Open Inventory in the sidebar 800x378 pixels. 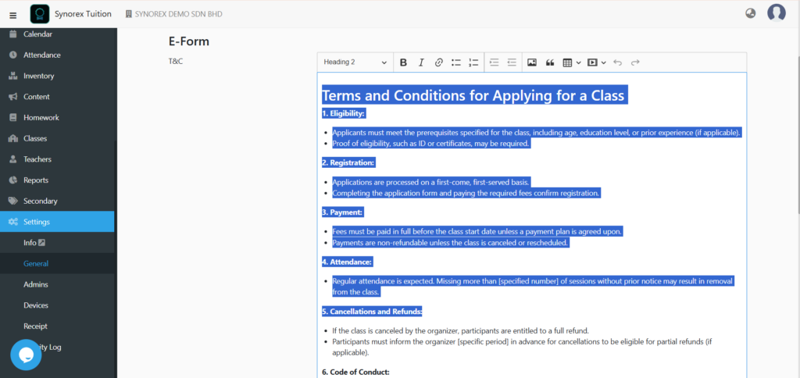[x=57, y=76]
